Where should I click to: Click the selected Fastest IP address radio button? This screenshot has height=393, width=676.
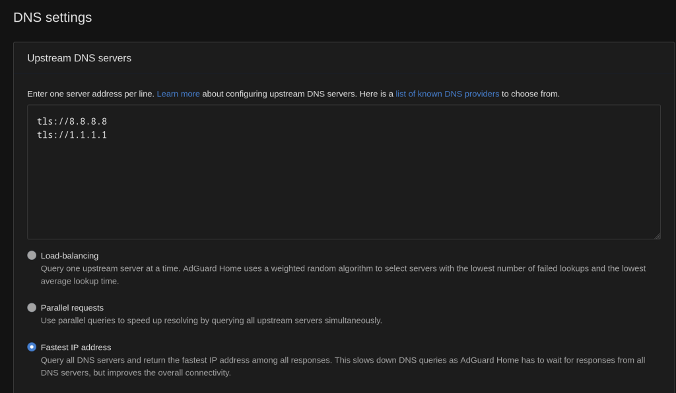click(32, 347)
